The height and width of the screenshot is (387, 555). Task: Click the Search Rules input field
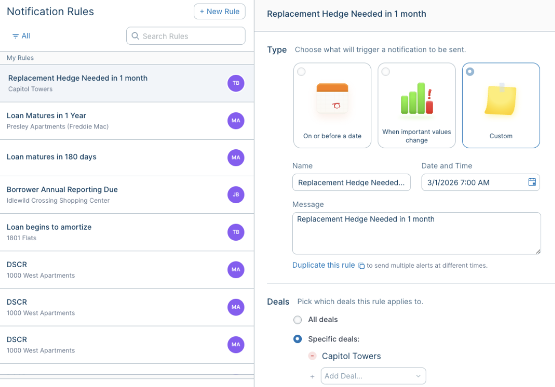190,36
